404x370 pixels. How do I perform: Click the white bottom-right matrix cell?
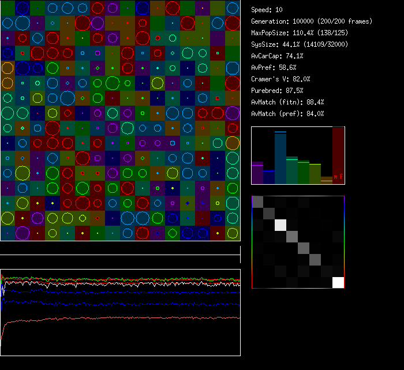[x=338, y=282]
